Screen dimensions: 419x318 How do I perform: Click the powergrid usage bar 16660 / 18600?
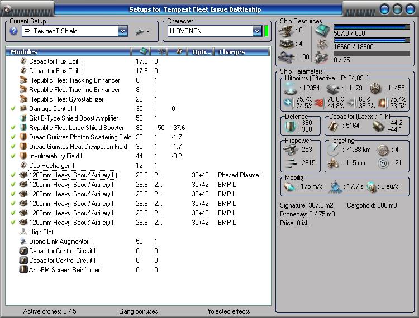coord(372,40)
